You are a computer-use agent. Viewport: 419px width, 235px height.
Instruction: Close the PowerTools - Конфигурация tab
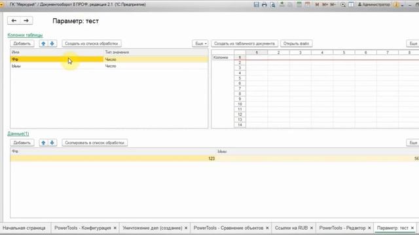[115, 228]
